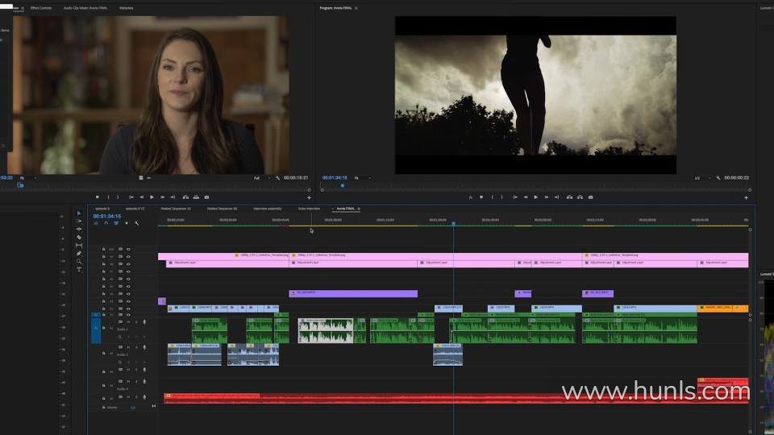The height and width of the screenshot is (435, 774).
Task: Click Lift button in Program monitor
Action: [570, 197]
